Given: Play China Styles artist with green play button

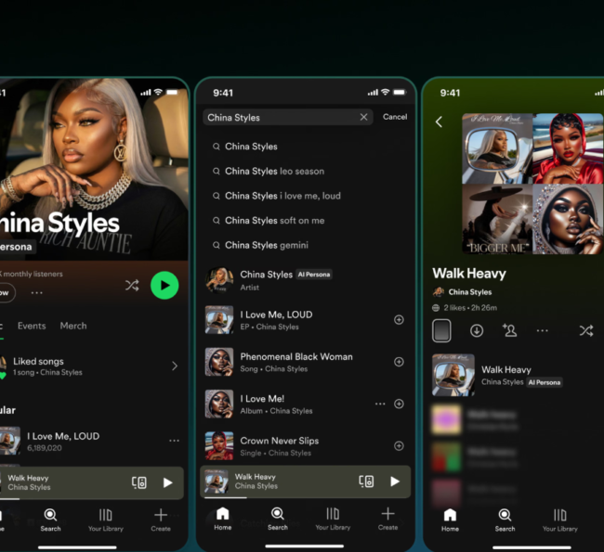Looking at the screenshot, I should point(164,285).
